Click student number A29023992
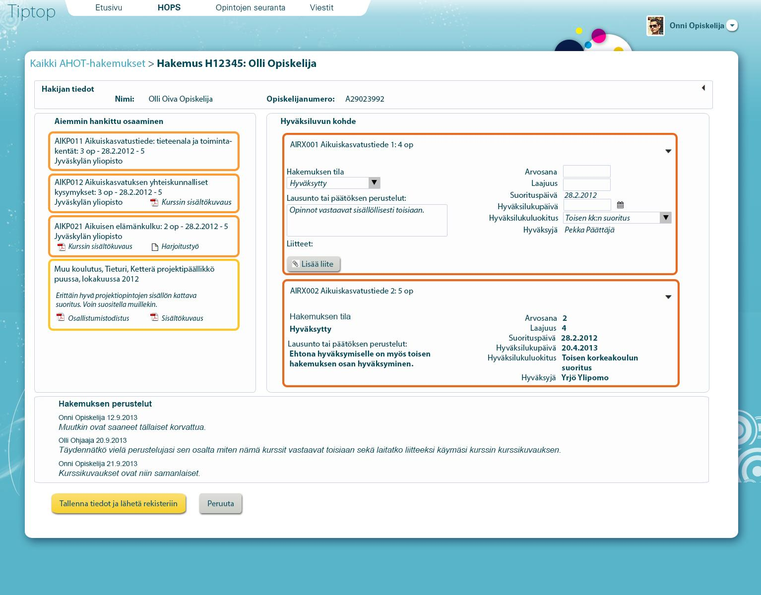This screenshot has height=595, width=761. (365, 99)
